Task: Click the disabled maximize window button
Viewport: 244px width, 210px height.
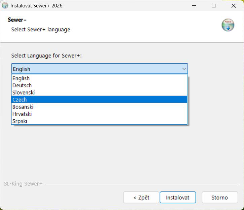Action: [x=214, y=6]
